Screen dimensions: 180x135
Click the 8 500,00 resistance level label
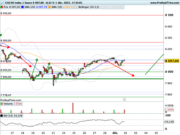click(6, 13)
